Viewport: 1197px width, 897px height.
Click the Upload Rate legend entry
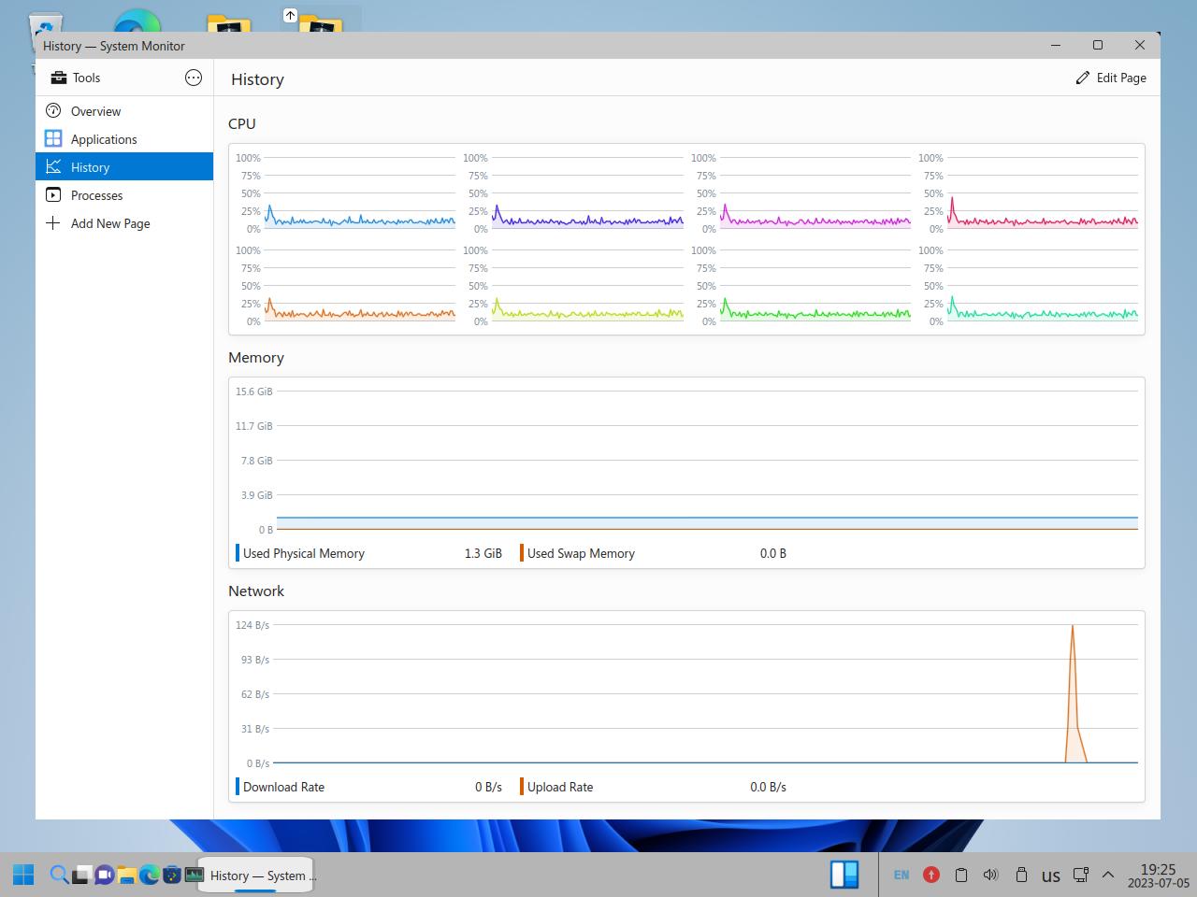559,787
